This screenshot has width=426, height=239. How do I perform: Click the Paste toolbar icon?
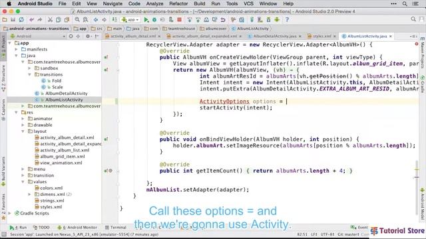pos(67,20)
